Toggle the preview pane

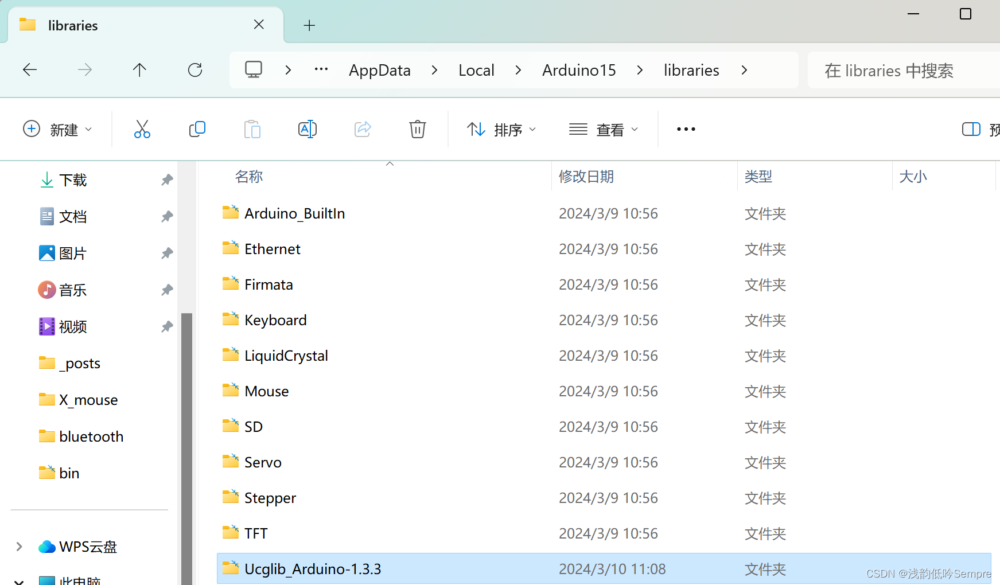click(x=971, y=129)
